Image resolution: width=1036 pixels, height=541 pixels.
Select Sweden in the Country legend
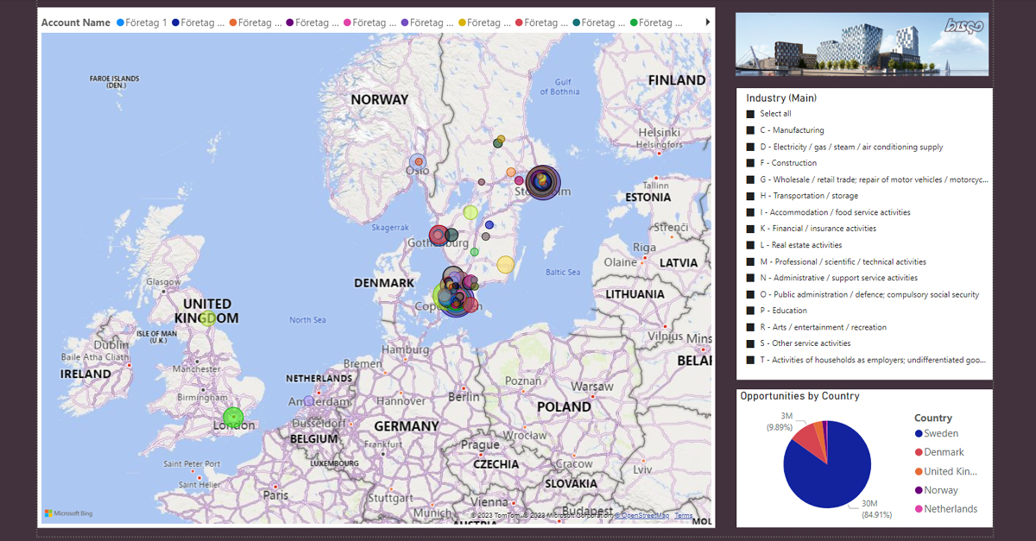[x=940, y=434]
